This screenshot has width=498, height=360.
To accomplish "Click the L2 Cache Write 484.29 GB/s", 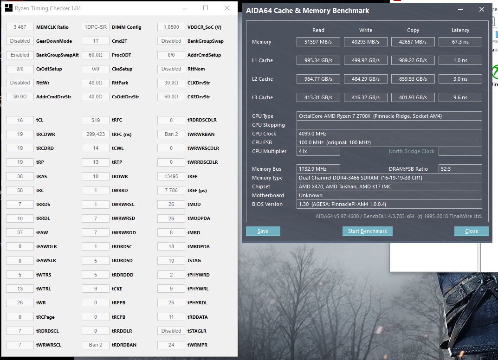I will (366, 79).
